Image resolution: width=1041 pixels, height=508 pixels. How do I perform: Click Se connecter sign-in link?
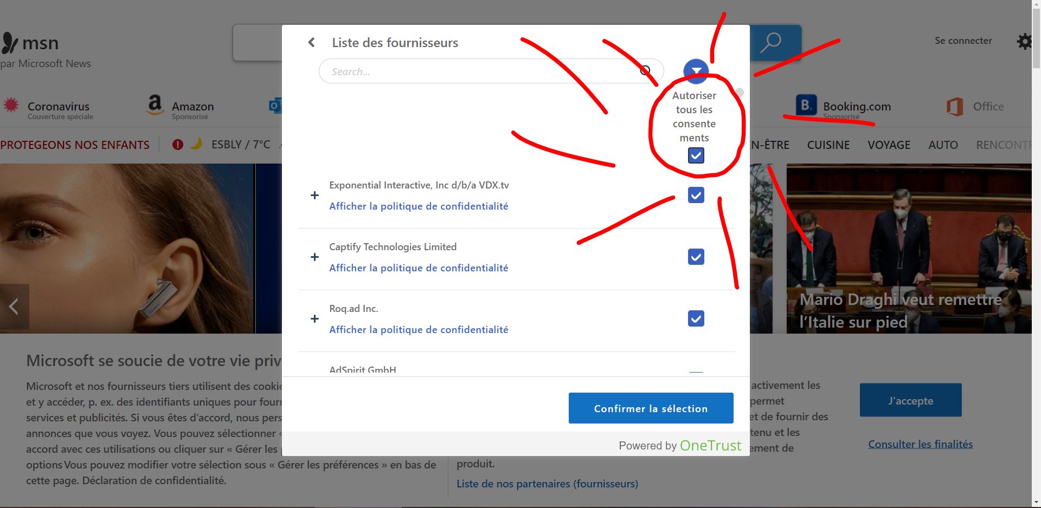click(963, 41)
